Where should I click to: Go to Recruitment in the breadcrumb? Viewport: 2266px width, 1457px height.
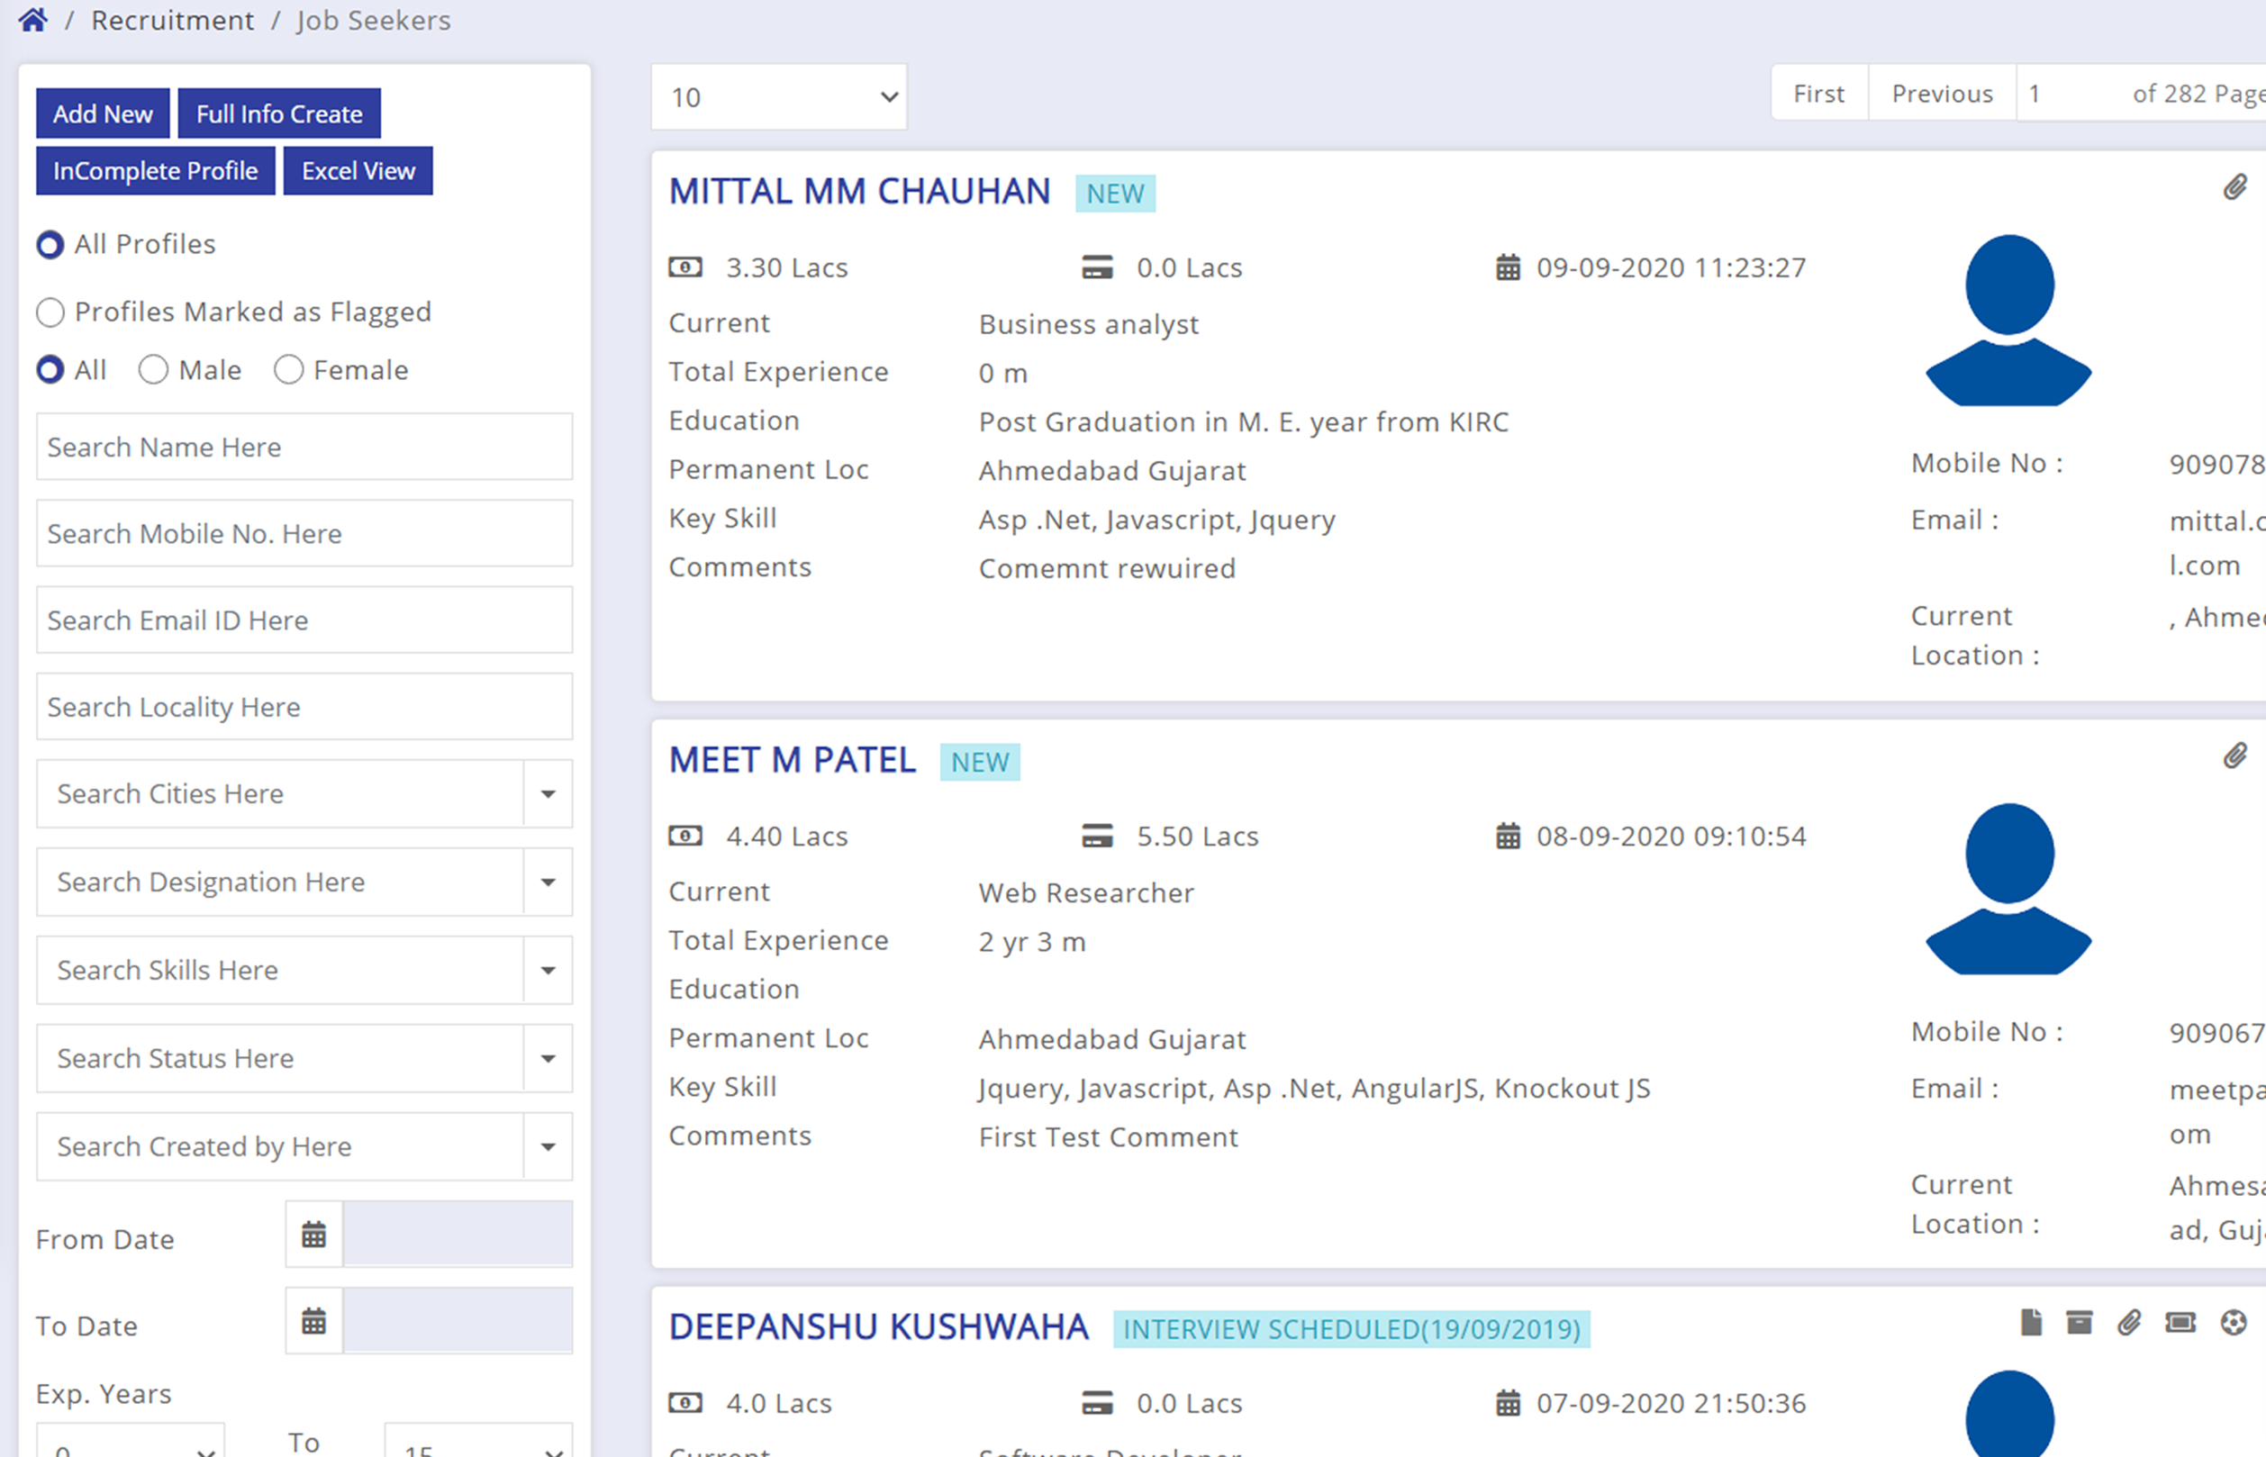click(x=172, y=21)
